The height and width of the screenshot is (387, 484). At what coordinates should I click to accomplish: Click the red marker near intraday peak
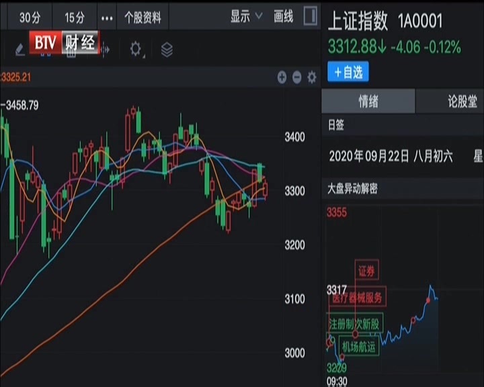click(x=428, y=300)
